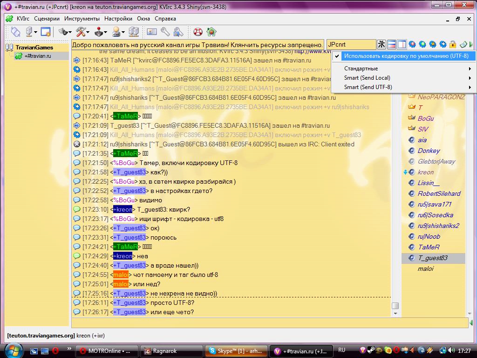
Task: Open the Инструменты menu
Action: 82,19
